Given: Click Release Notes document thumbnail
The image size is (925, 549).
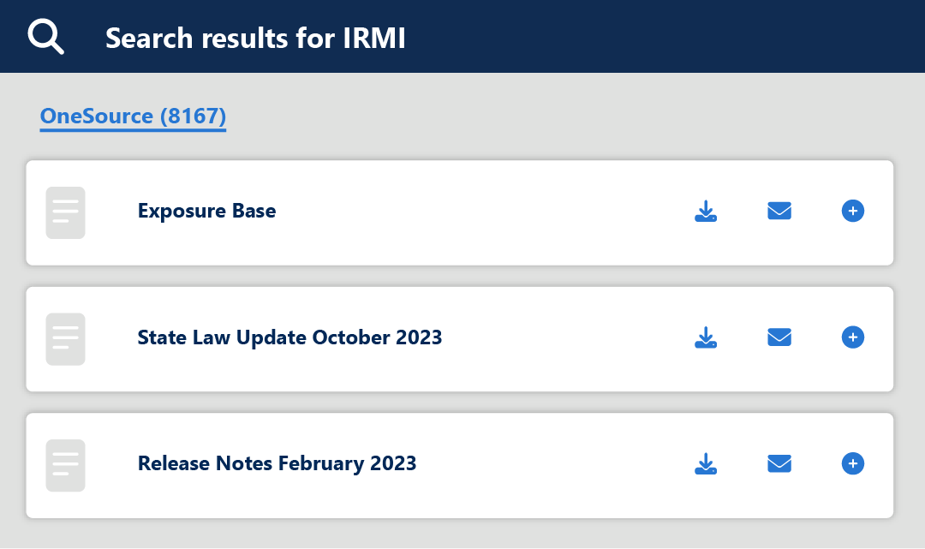Looking at the screenshot, I should click(65, 466).
